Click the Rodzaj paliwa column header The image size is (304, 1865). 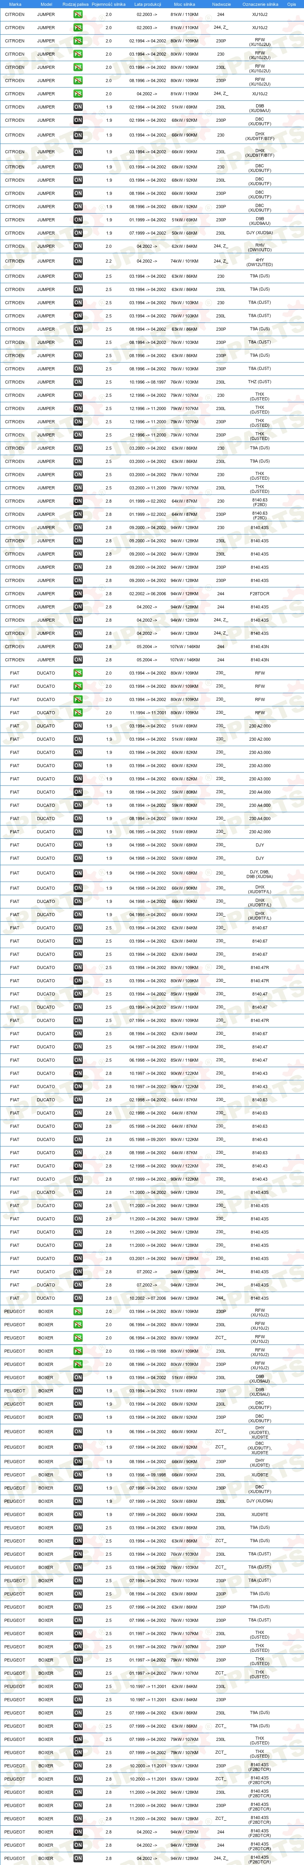[x=75, y=4]
